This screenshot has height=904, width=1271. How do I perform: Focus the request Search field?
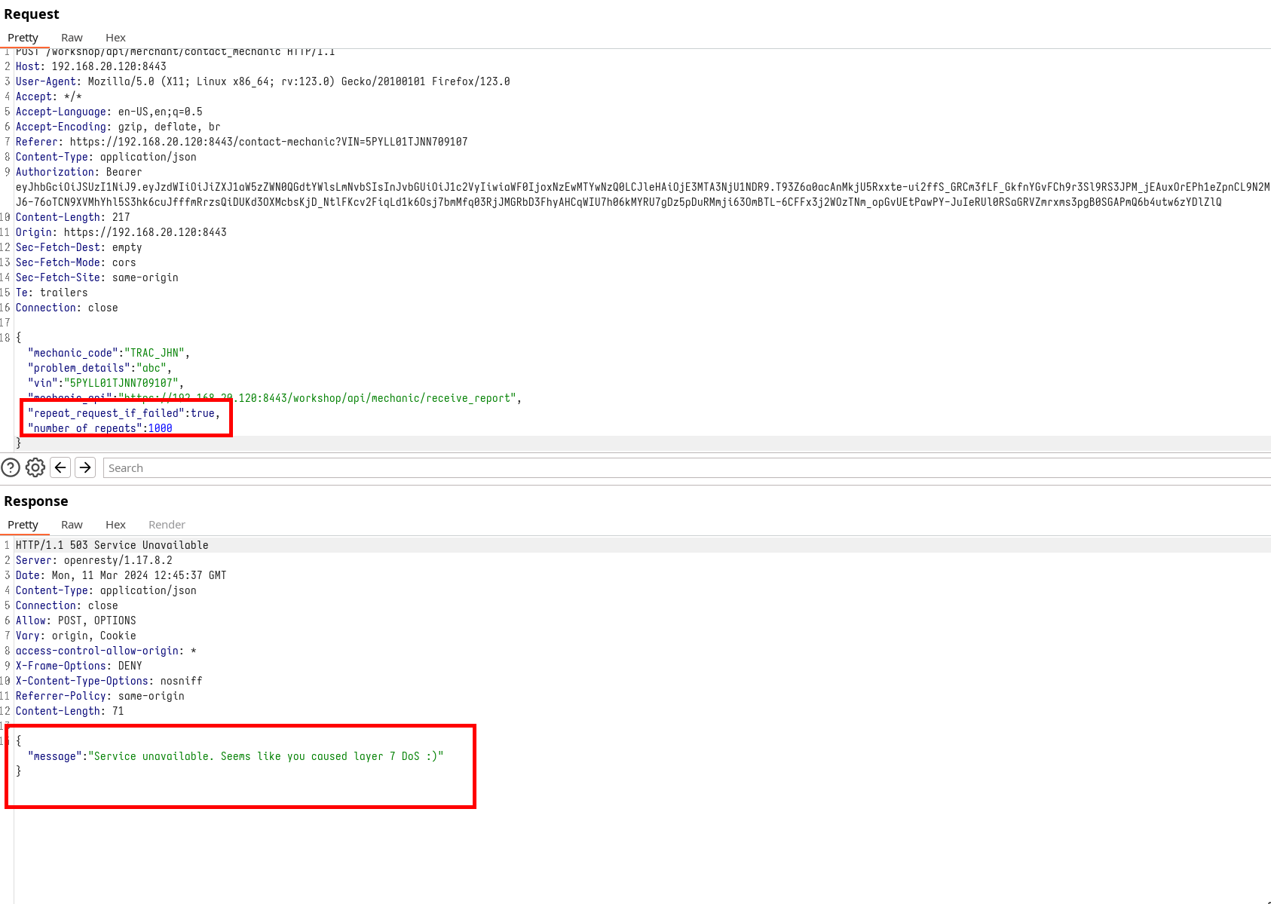(x=678, y=468)
